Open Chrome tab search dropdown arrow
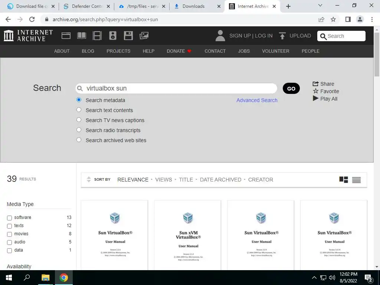380x285 pixels. click(x=320, y=5)
